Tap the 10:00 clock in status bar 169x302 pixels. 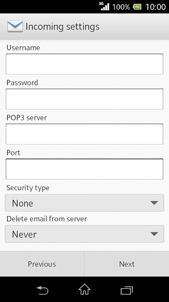[155, 7]
